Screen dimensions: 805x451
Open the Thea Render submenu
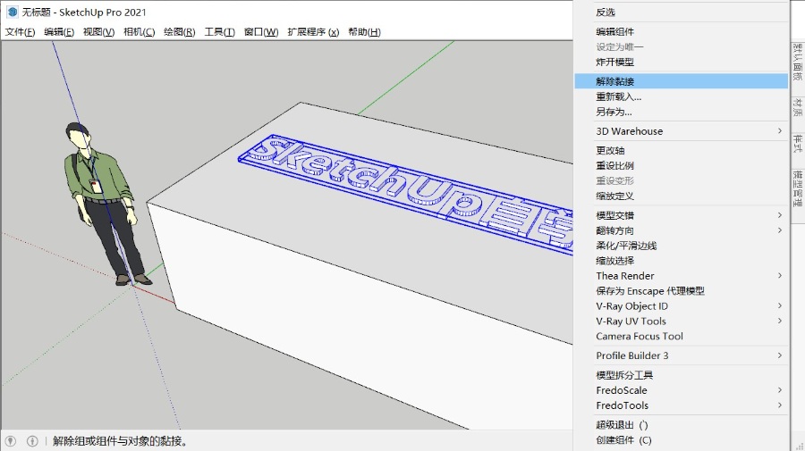[682, 276]
